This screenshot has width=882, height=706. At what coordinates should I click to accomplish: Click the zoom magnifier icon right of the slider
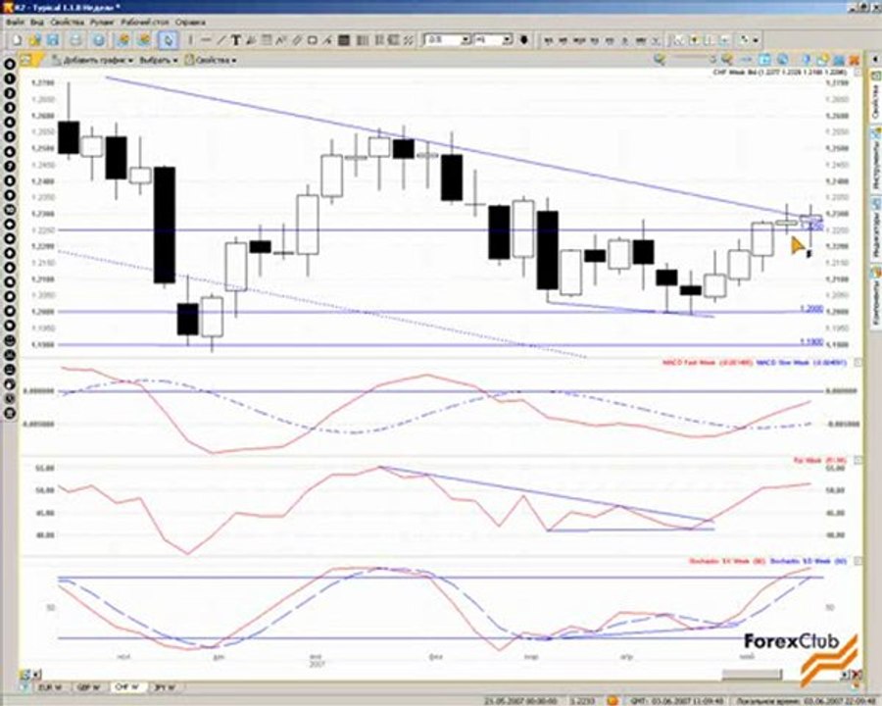coord(727,59)
